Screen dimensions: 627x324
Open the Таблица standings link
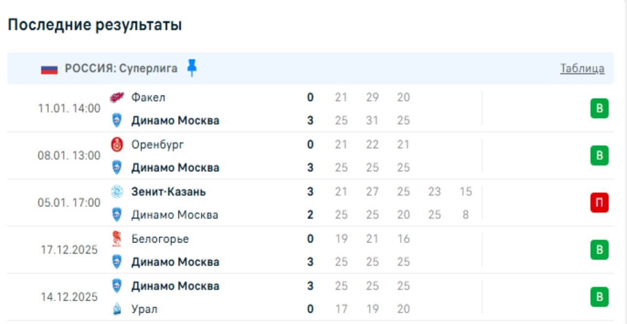coord(582,69)
